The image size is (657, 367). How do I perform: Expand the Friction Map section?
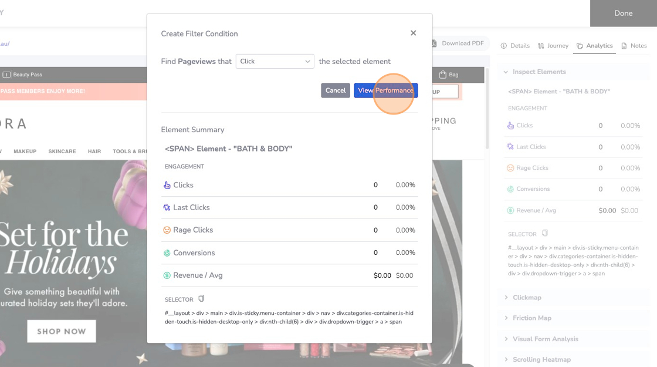pyautogui.click(x=531, y=318)
